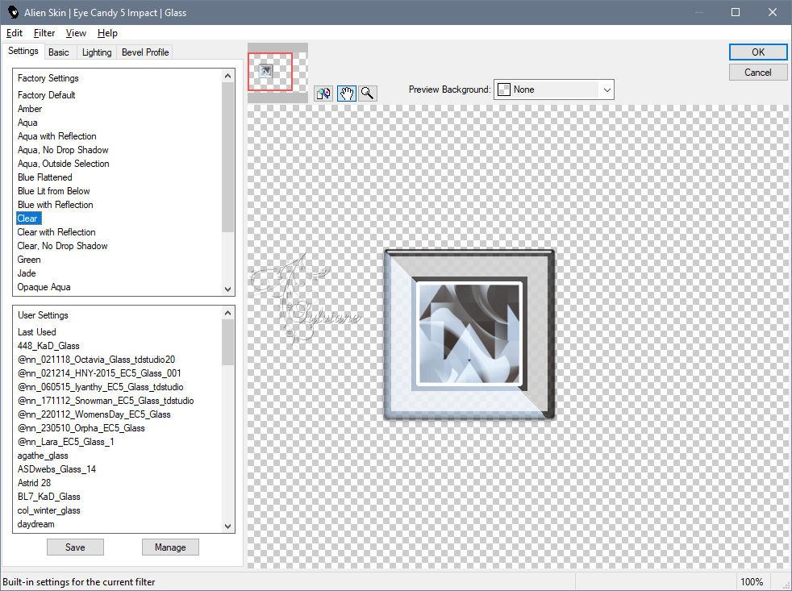Select the Last Used user setting
792x591 pixels.
(36, 332)
